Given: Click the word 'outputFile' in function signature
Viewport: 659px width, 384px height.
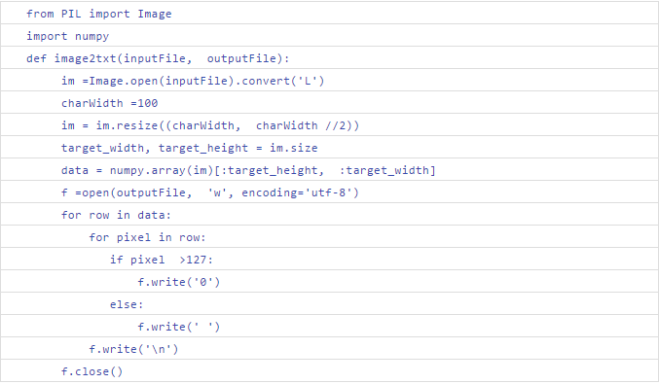Looking at the screenshot, I should tap(241, 58).
